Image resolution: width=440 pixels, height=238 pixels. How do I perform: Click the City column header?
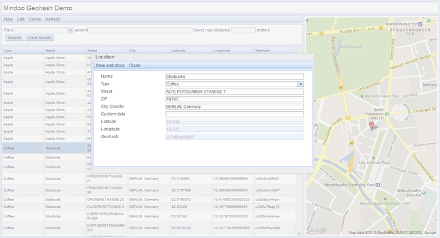149,50
